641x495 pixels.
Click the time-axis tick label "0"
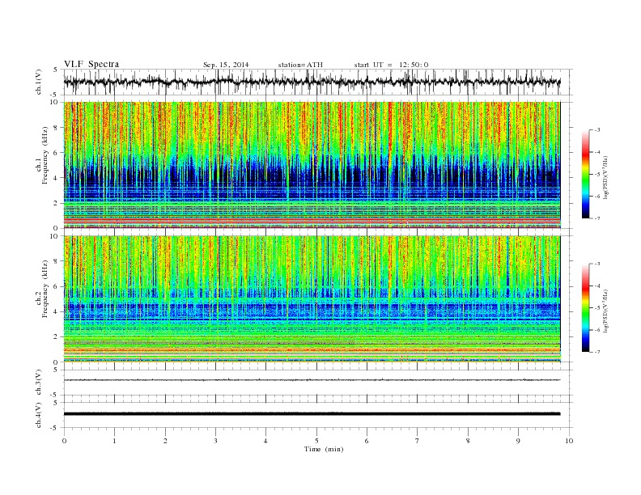(64, 441)
